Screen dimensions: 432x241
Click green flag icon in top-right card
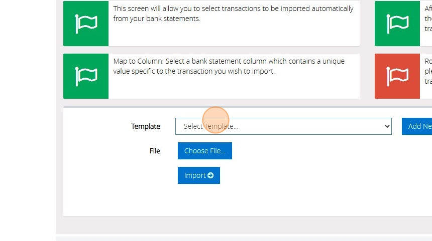point(397,24)
